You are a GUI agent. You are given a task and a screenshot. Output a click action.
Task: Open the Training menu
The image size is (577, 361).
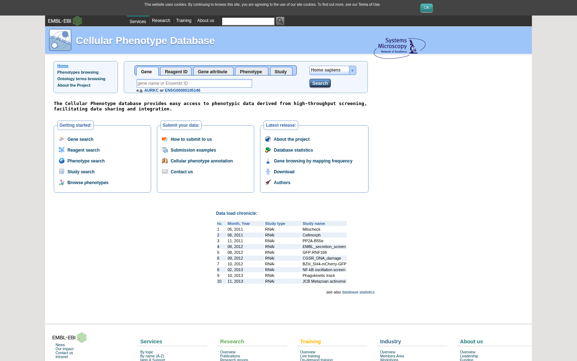pos(184,21)
